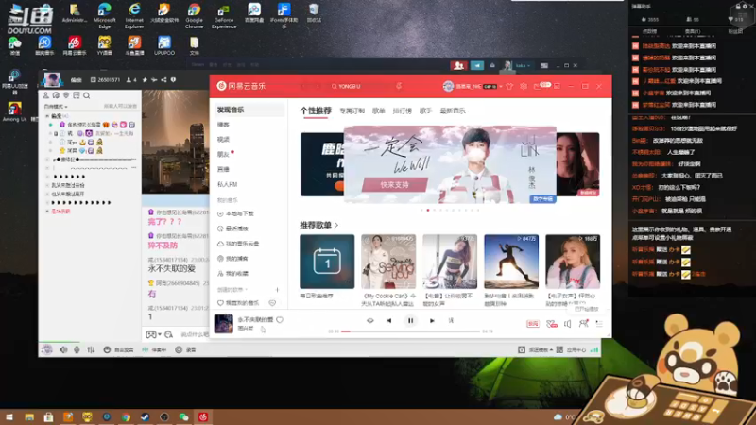The image size is (756, 425).
Task: Switch to the 专属定制 tab
Action: (352, 110)
